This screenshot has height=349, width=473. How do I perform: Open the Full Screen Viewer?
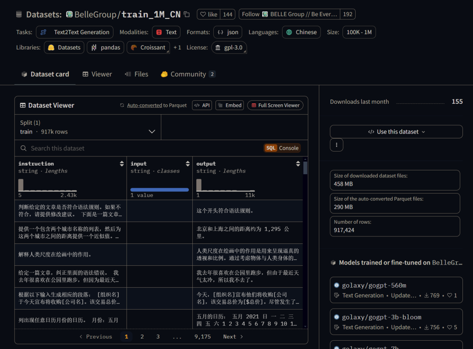(275, 105)
